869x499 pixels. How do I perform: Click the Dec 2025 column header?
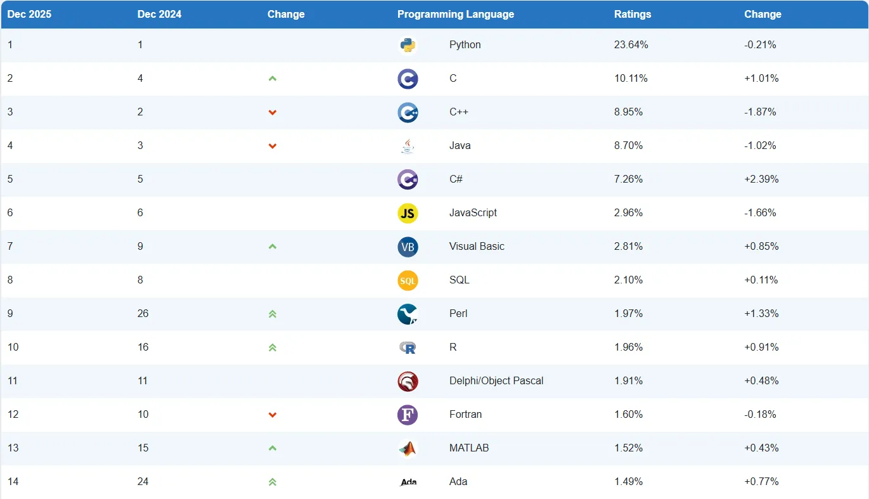(29, 14)
